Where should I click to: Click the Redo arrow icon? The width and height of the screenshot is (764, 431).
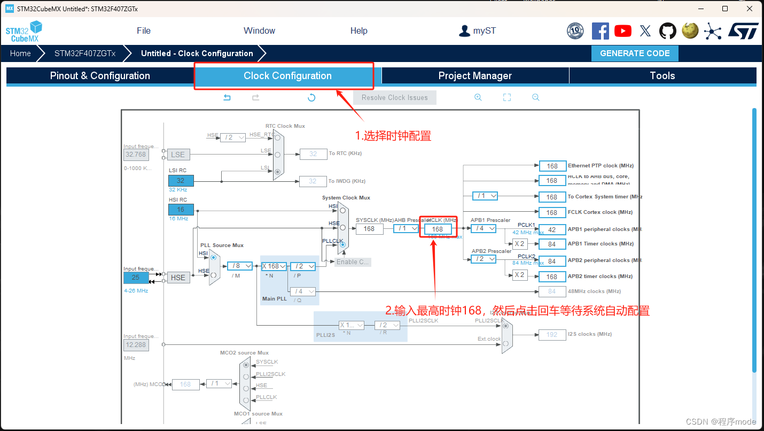[x=256, y=97]
